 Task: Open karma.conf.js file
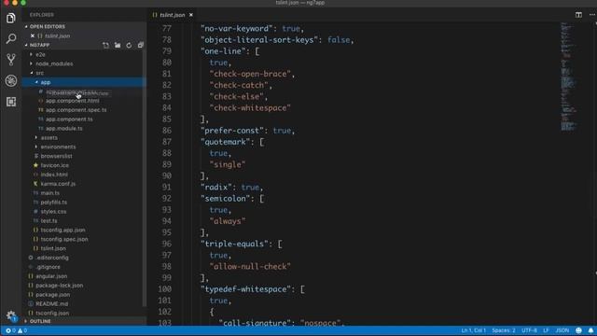click(58, 184)
